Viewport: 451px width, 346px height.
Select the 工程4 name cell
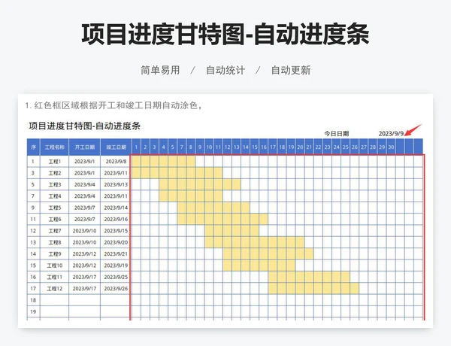point(54,196)
